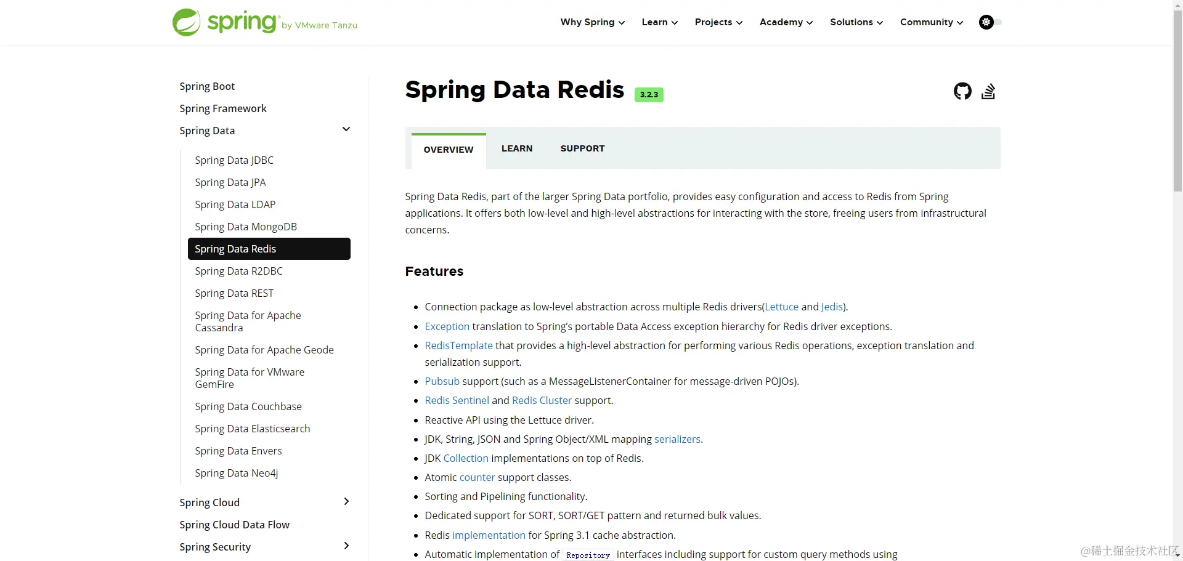The image size is (1183, 561).
Task: Select Spring Data Neo4j
Action: point(237,473)
